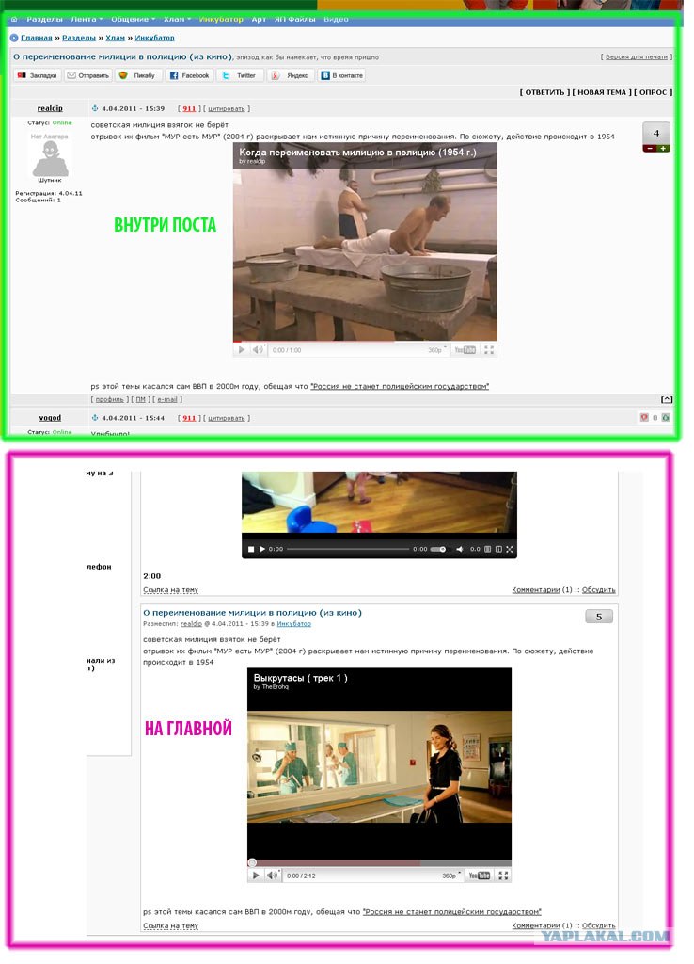Viewport: 694px width, 964px height.
Task: Follow the Главная breadcrumb link
Action: coord(37,38)
